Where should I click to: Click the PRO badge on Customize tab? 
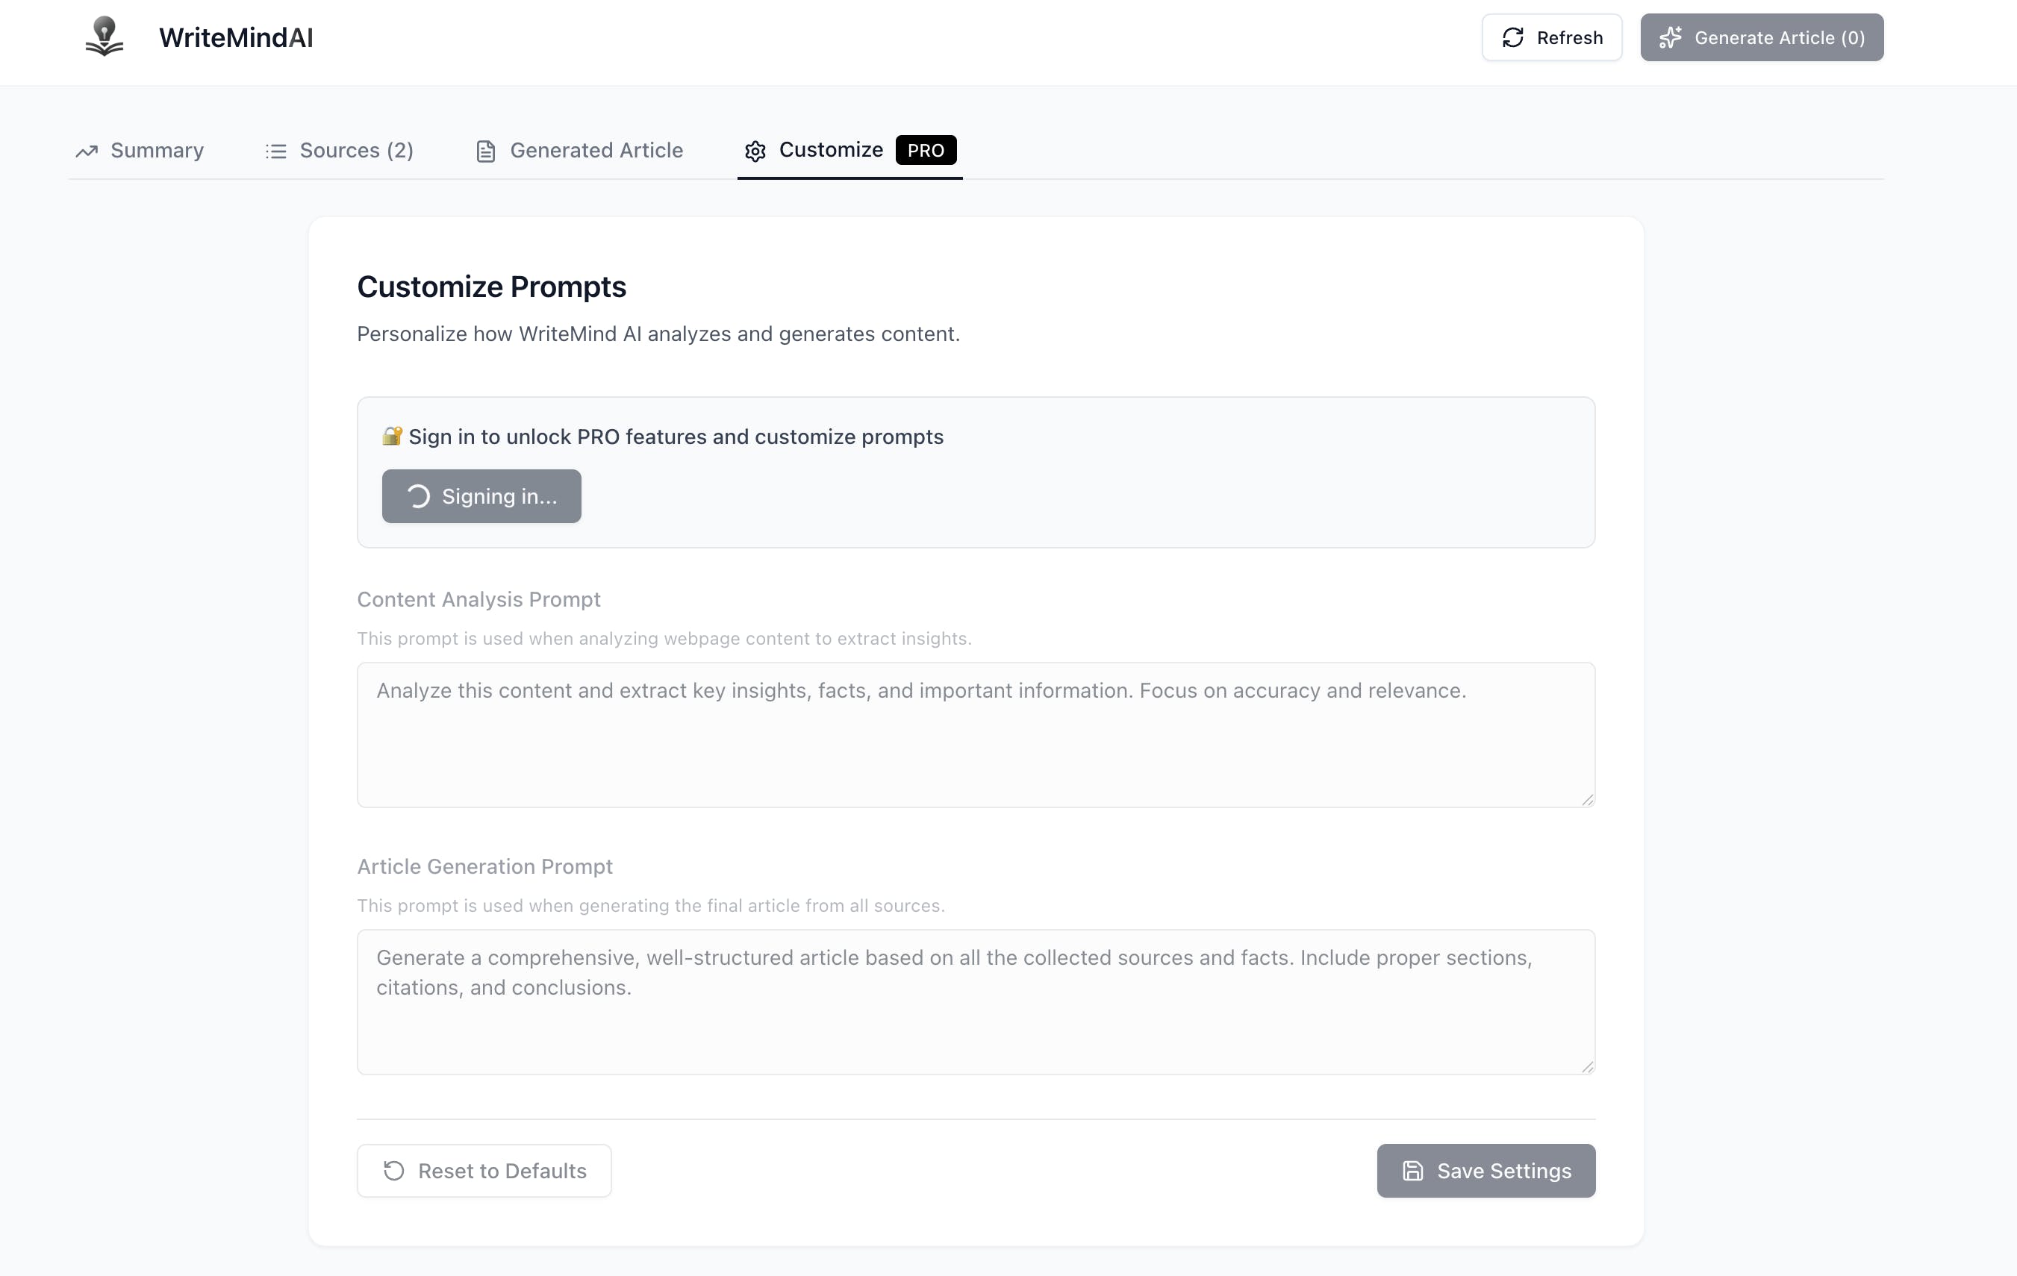[925, 151]
